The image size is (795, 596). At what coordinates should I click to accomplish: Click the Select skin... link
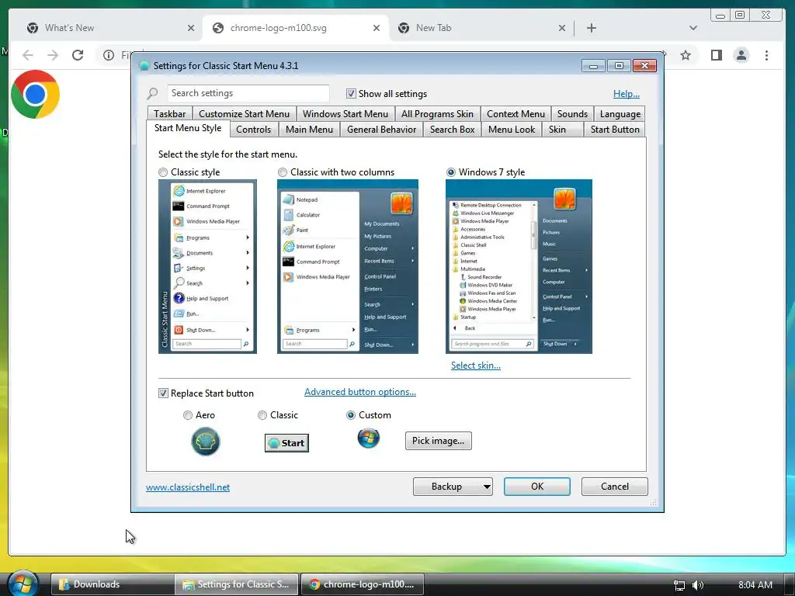(x=476, y=366)
